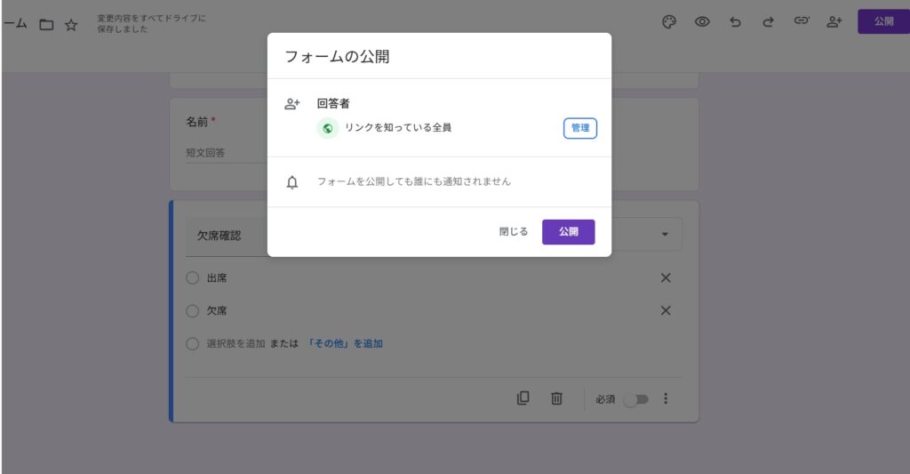Click the move to folder icon
Viewport: 910px width, 474px height.
[46, 25]
